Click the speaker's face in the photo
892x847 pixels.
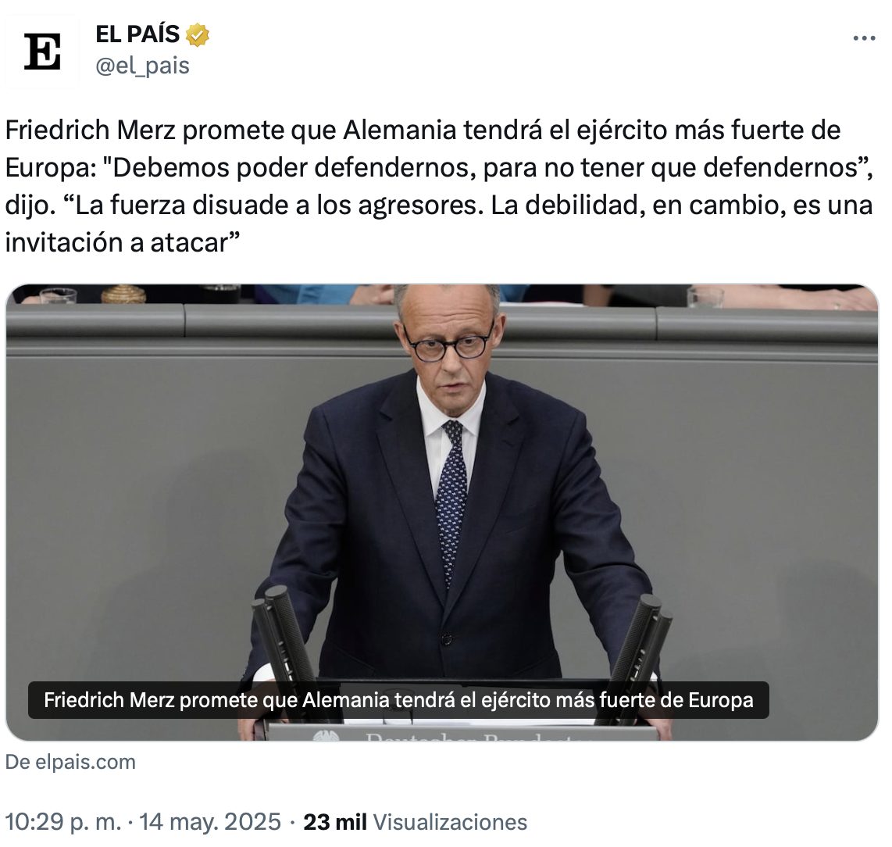coord(447,341)
